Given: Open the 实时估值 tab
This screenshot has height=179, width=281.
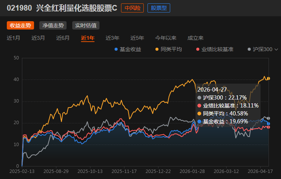Looking at the screenshot, I should tap(86, 25).
